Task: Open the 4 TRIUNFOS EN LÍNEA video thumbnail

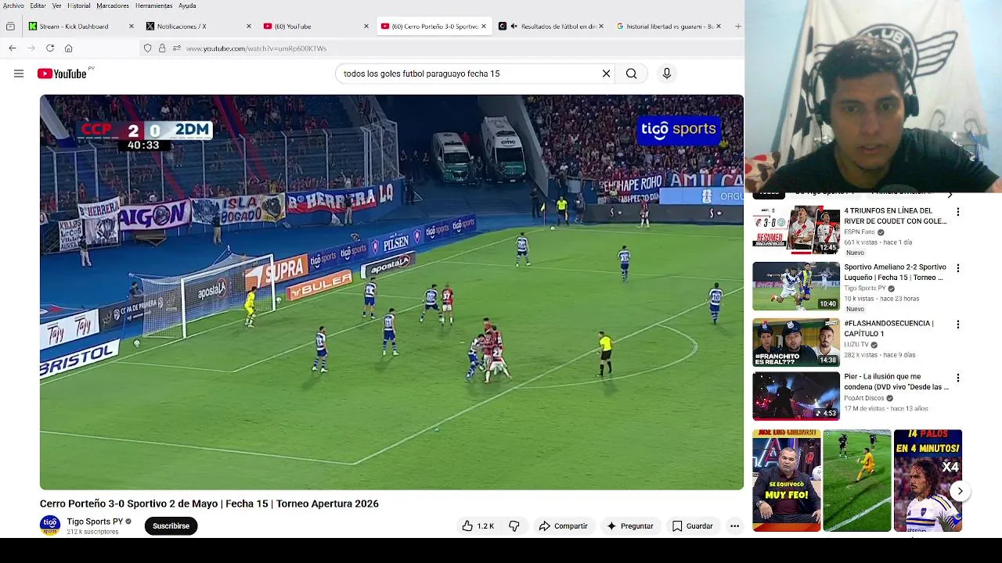Action: [796, 230]
